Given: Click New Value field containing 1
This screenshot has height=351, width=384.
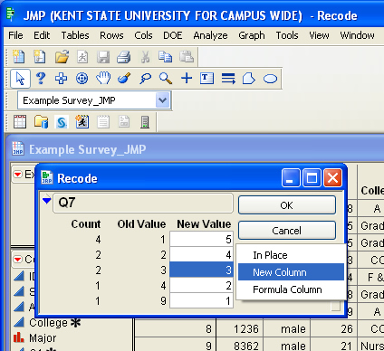Looking at the screenshot, I should click(x=201, y=300).
